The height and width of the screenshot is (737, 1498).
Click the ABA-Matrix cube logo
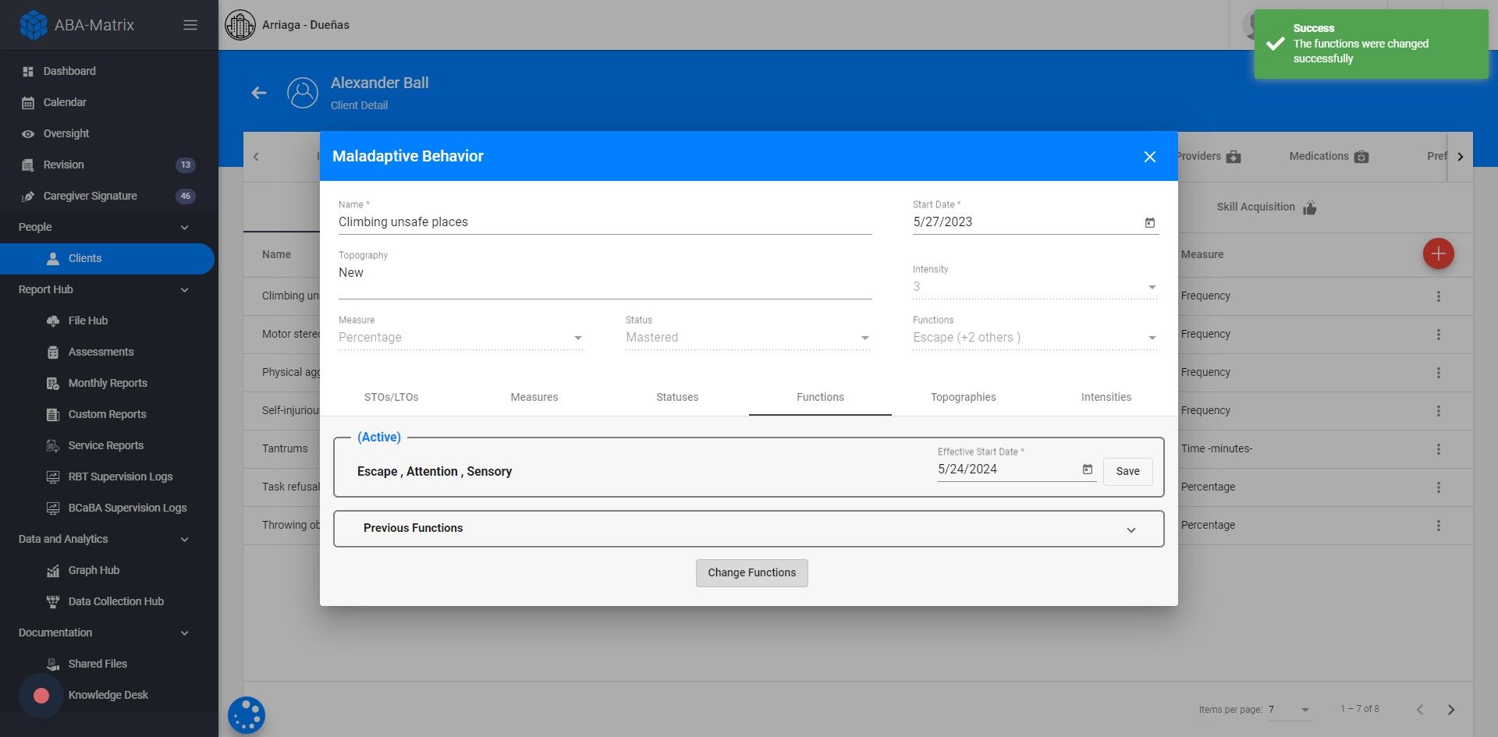pos(33,25)
